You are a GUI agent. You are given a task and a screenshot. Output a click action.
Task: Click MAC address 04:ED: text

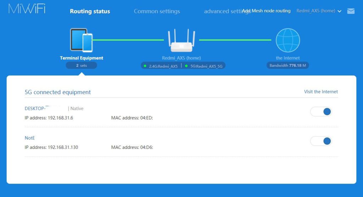pos(132,118)
